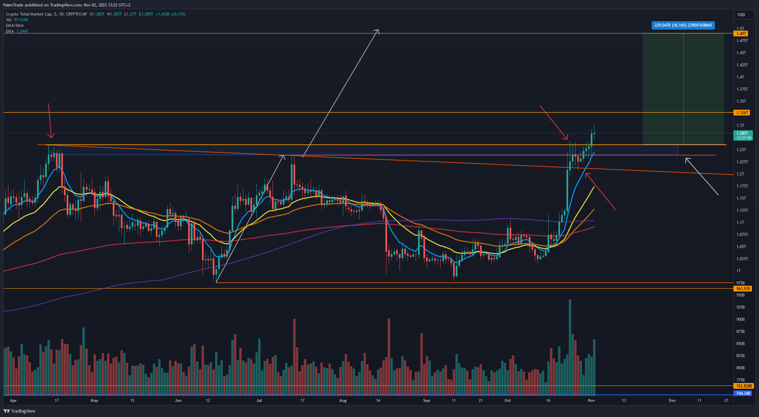759x417 pixels.
Task: Select the orange 1.49T price tag
Action: [741, 33]
